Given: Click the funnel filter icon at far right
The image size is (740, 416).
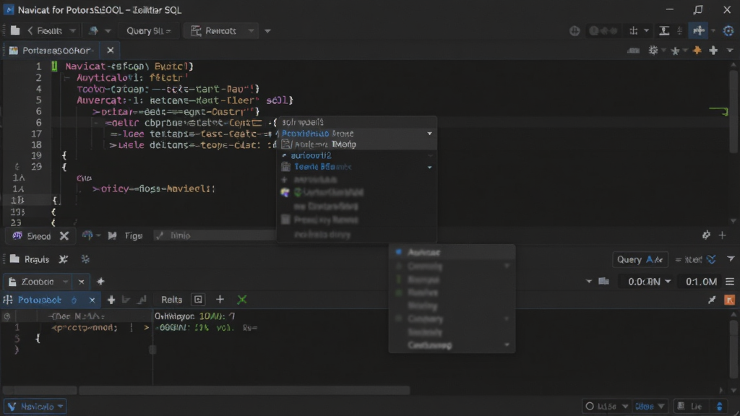Looking at the screenshot, I should click(731, 259).
